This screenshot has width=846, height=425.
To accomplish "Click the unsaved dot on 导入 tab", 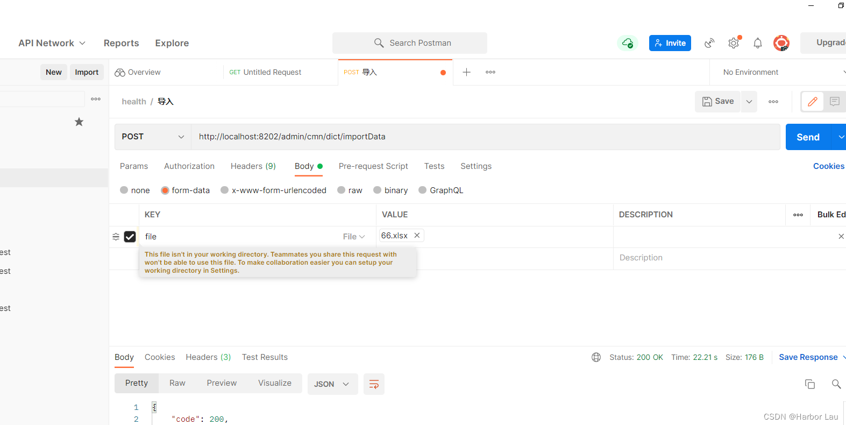I will point(443,73).
